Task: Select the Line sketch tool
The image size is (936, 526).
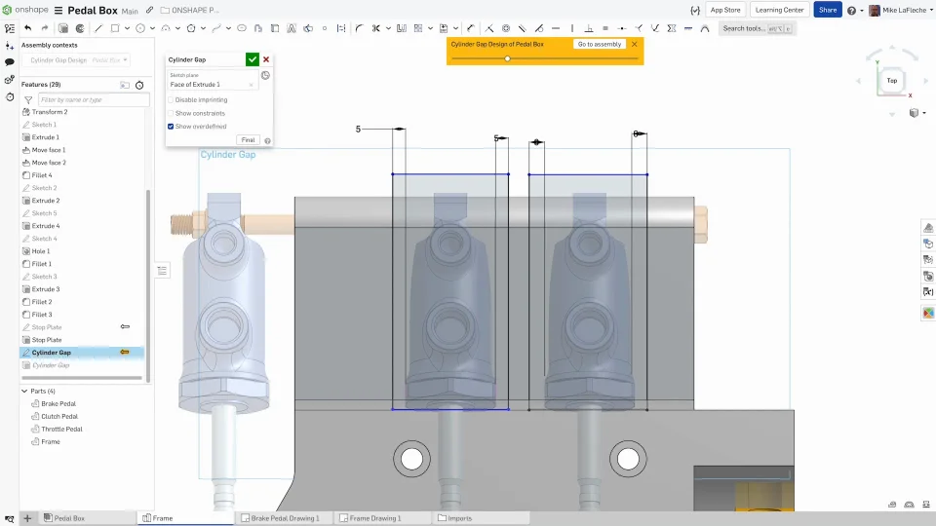Action: (98, 28)
